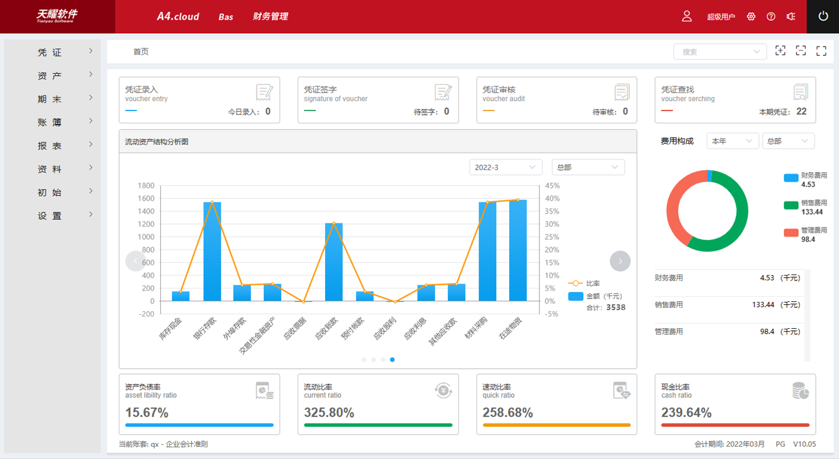Click the help question mark icon

(x=771, y=16)
